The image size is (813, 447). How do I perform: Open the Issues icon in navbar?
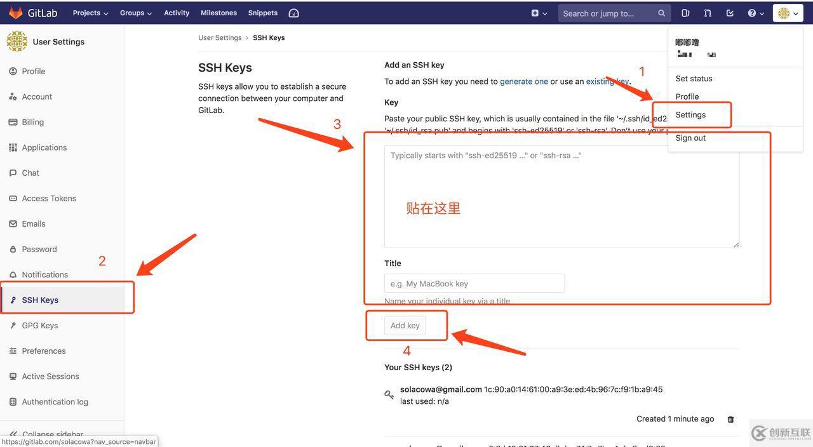click(x=685, y=13)
